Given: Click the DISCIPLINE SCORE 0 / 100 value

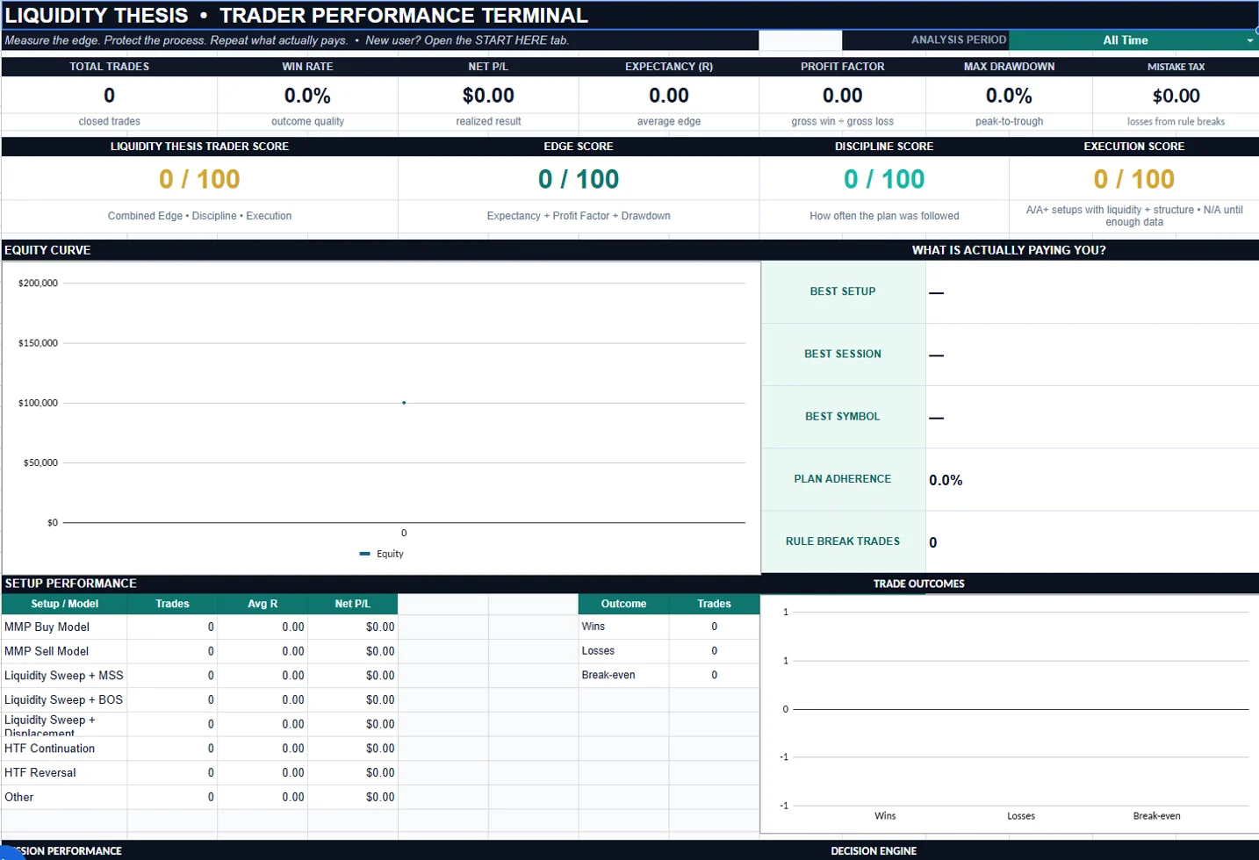Looking at the screenshot, I should click(884, 179).
